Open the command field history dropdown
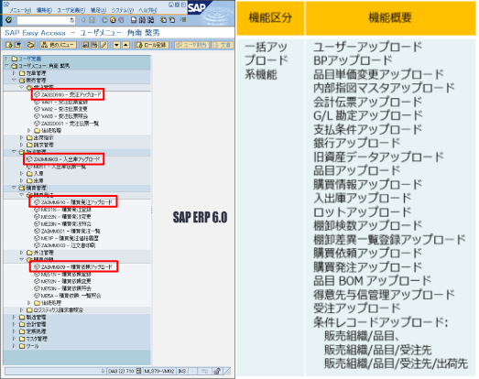Image resolution: width=479 pixels, height=379 pixels. click(x=71, y=20)
